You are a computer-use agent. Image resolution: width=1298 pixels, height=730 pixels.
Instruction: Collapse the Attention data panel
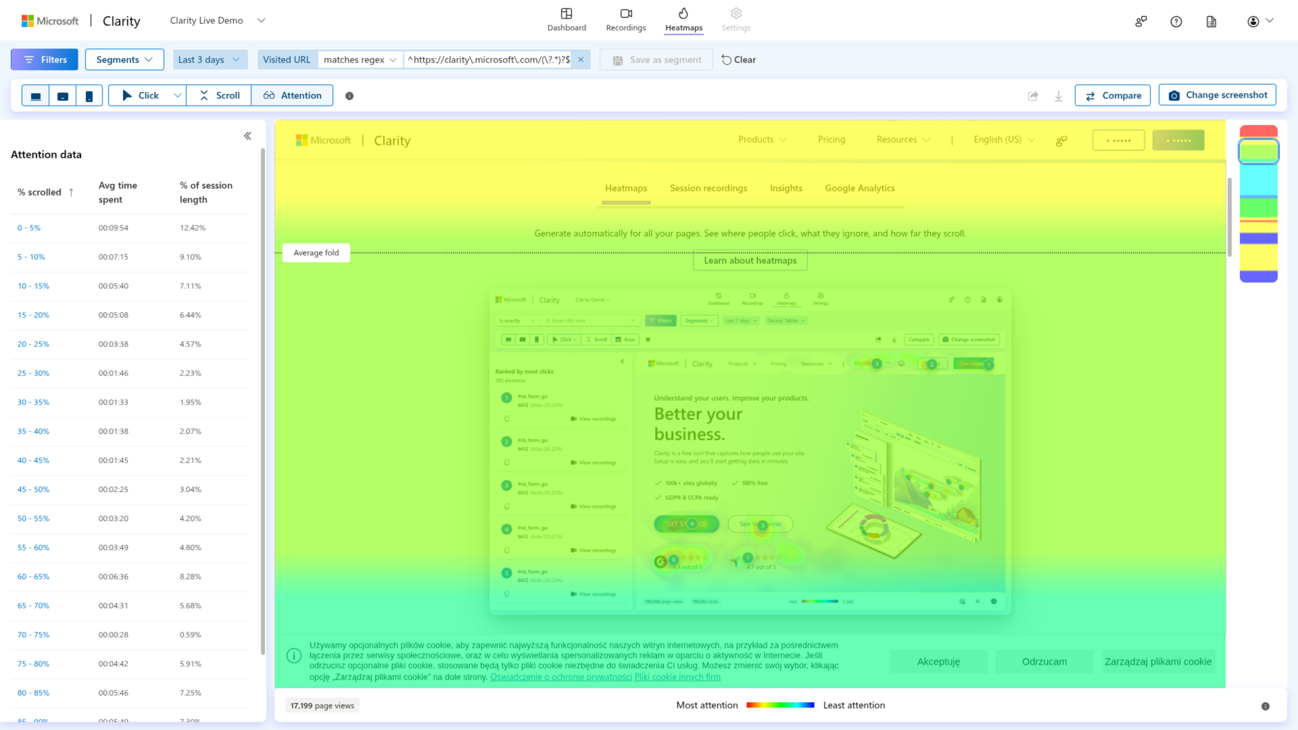point(247,136)
